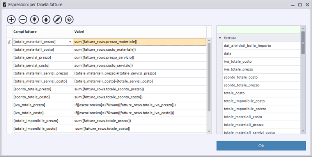Click the row edit indicator pencil icon

point(9,42)
